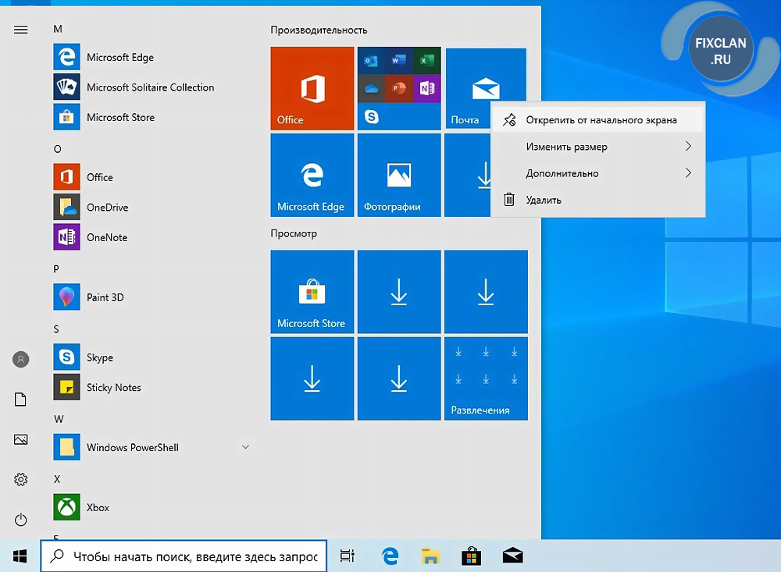Choose Удалить in the context menu
781x572 pixels.
(544, 200)
